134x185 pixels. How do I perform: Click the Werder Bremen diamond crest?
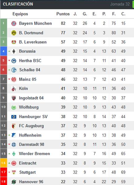14,154
